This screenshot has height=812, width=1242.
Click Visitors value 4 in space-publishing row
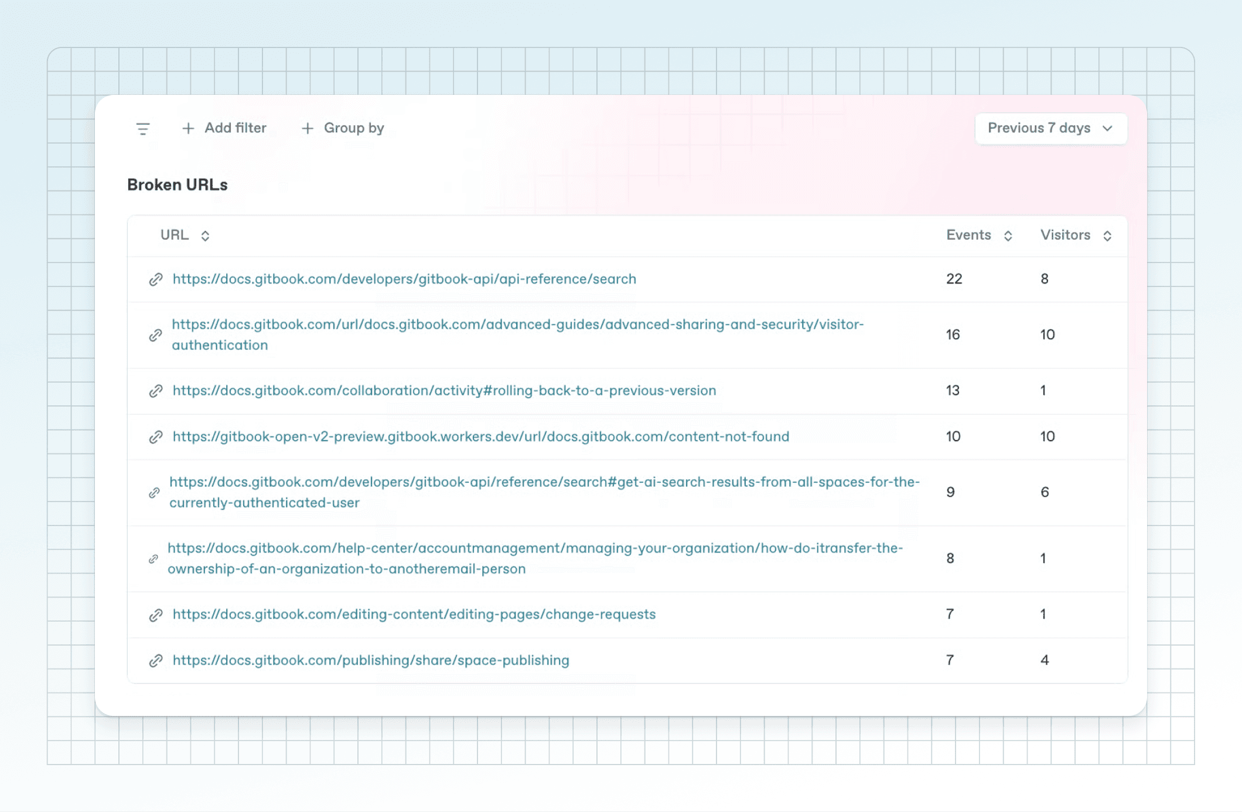[x=1045, y=660]
